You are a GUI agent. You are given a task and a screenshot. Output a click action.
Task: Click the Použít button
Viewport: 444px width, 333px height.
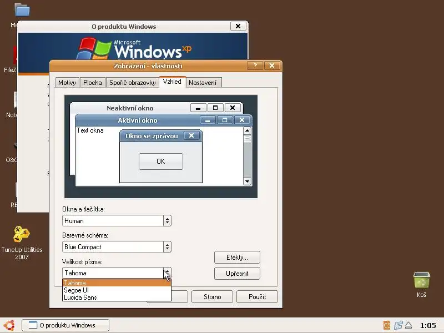(x=257, y=297)
